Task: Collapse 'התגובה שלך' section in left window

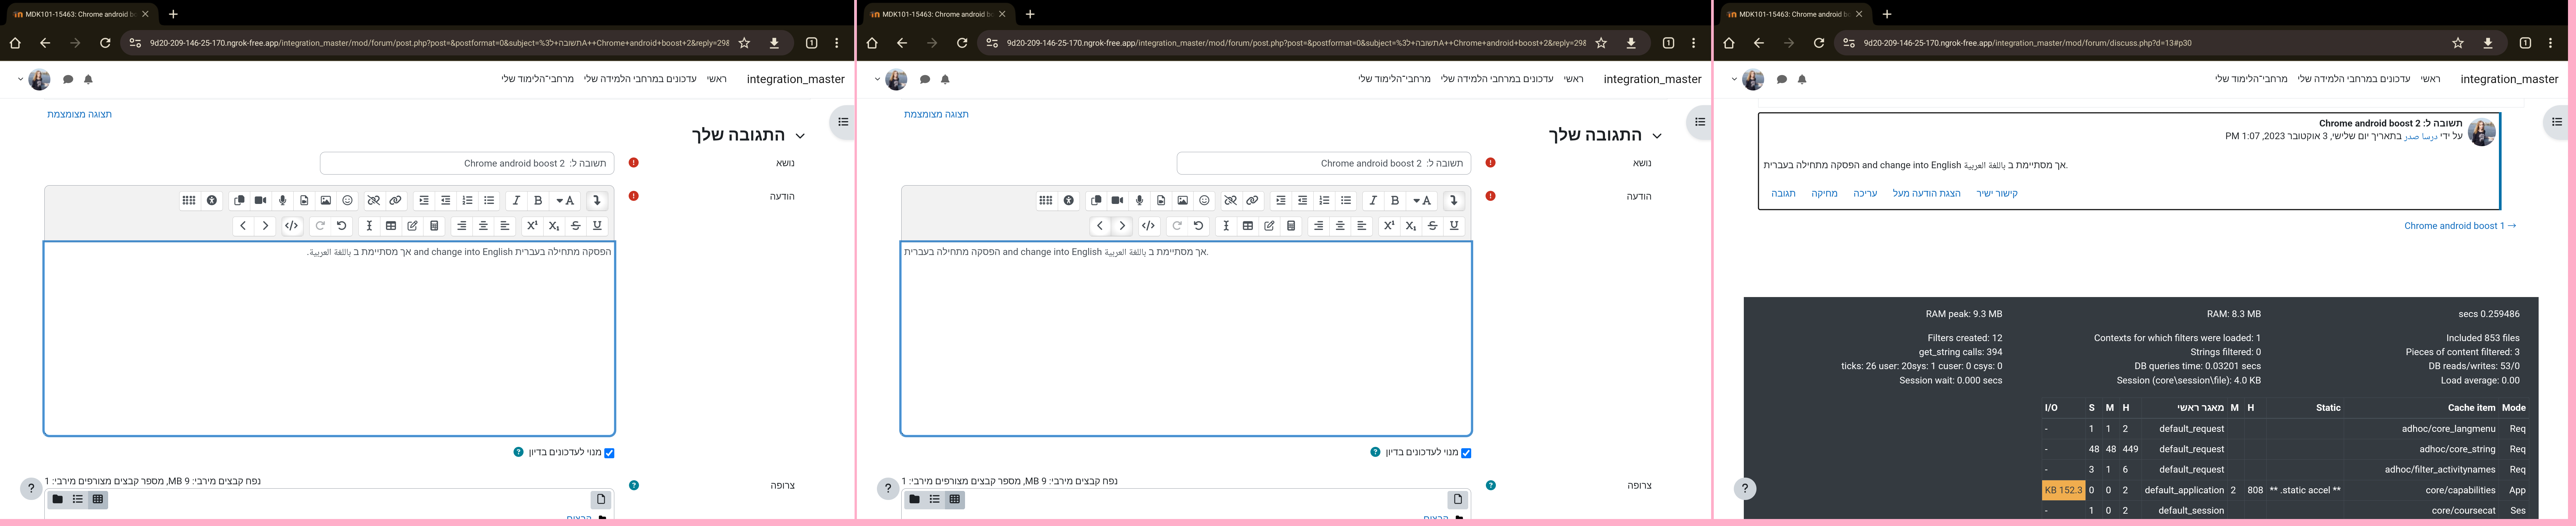Action: coord(800,136)
